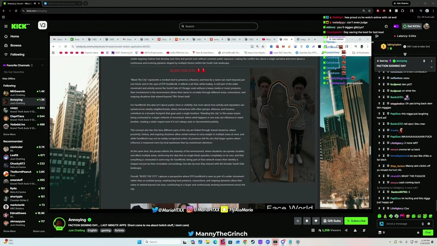Open YodadaLive channel in sidebar
The image size is (437, 246).
pos(24,126)
